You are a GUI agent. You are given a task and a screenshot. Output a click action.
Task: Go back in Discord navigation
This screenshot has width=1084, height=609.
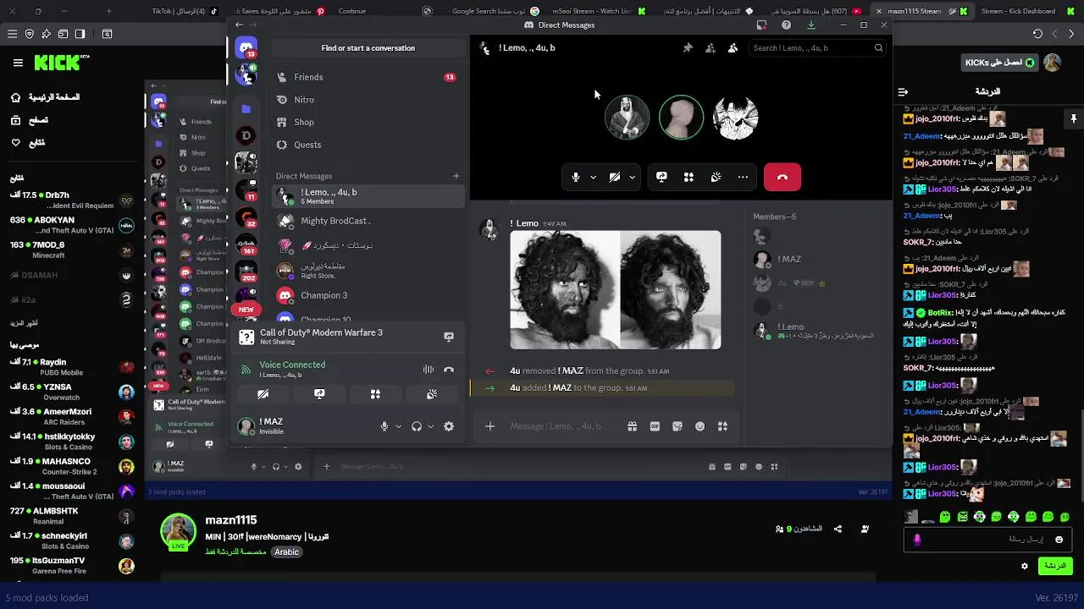tap(240, 25)
